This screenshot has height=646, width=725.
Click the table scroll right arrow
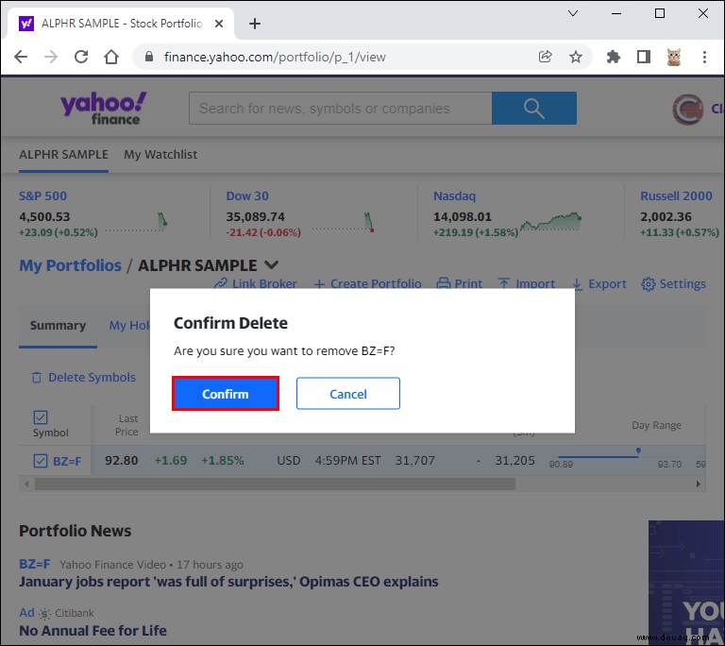tap(699, 484)
